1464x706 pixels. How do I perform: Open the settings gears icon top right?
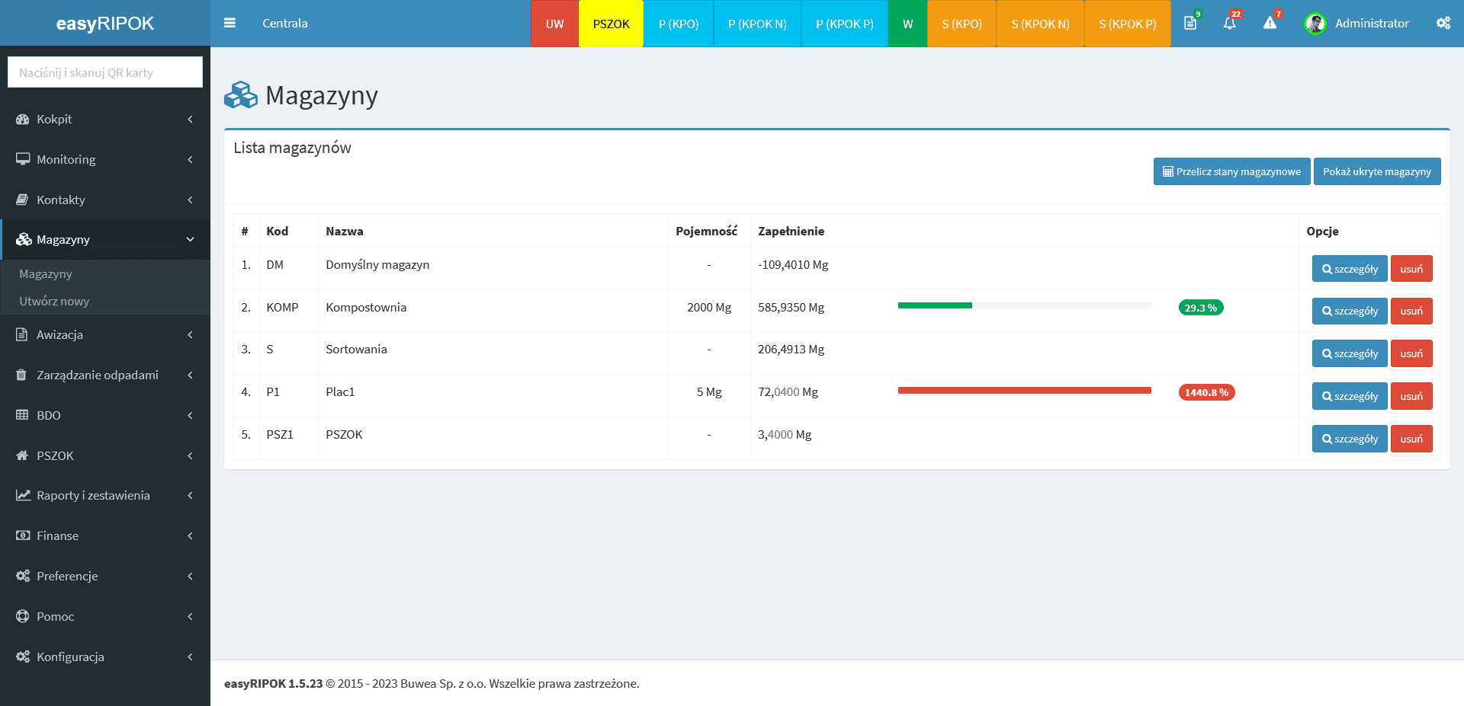pos(1443,23)
